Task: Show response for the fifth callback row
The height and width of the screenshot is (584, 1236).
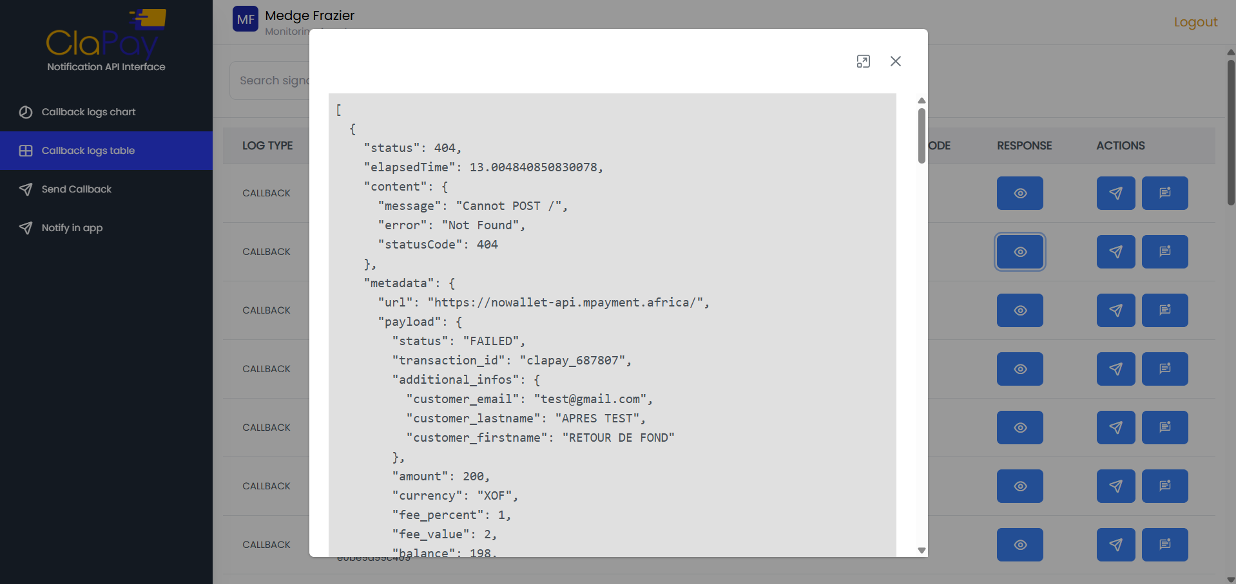Action: coord(1019,427)
